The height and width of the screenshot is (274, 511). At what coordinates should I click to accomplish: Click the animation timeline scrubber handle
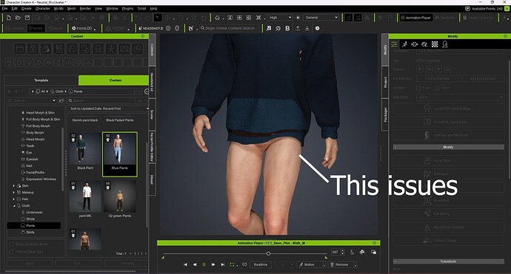coord(268,253)
